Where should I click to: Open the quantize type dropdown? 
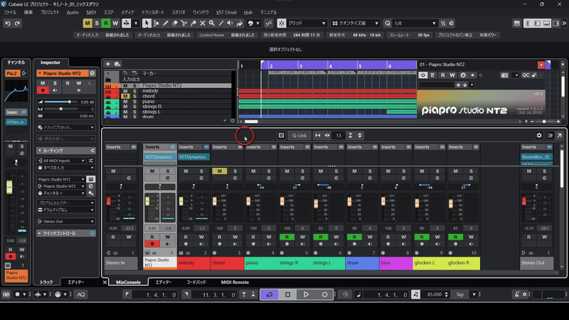click(355, 23)
